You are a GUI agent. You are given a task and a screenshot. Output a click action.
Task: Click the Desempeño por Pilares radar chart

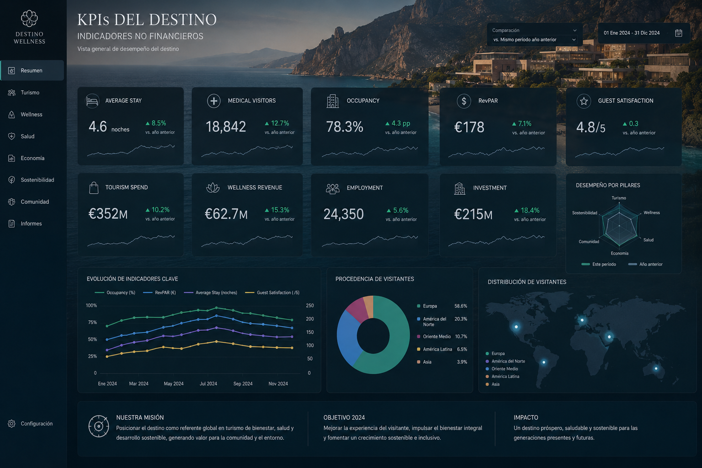(619, 226)
